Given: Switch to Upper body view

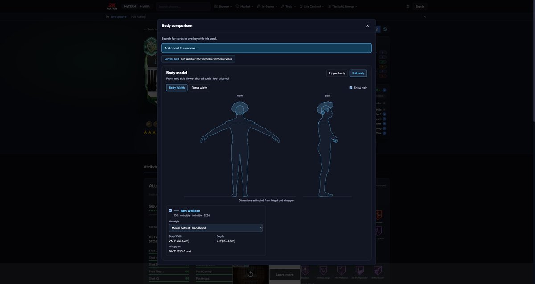Looking at the screenshot, I should click(x=337, y=73).
